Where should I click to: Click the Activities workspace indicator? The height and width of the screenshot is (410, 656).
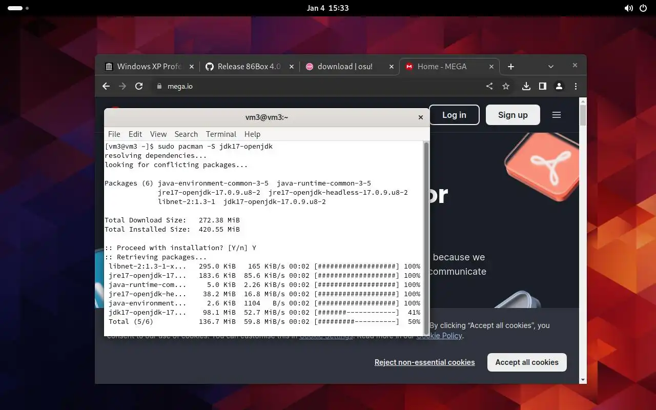(x=18, y=8)
